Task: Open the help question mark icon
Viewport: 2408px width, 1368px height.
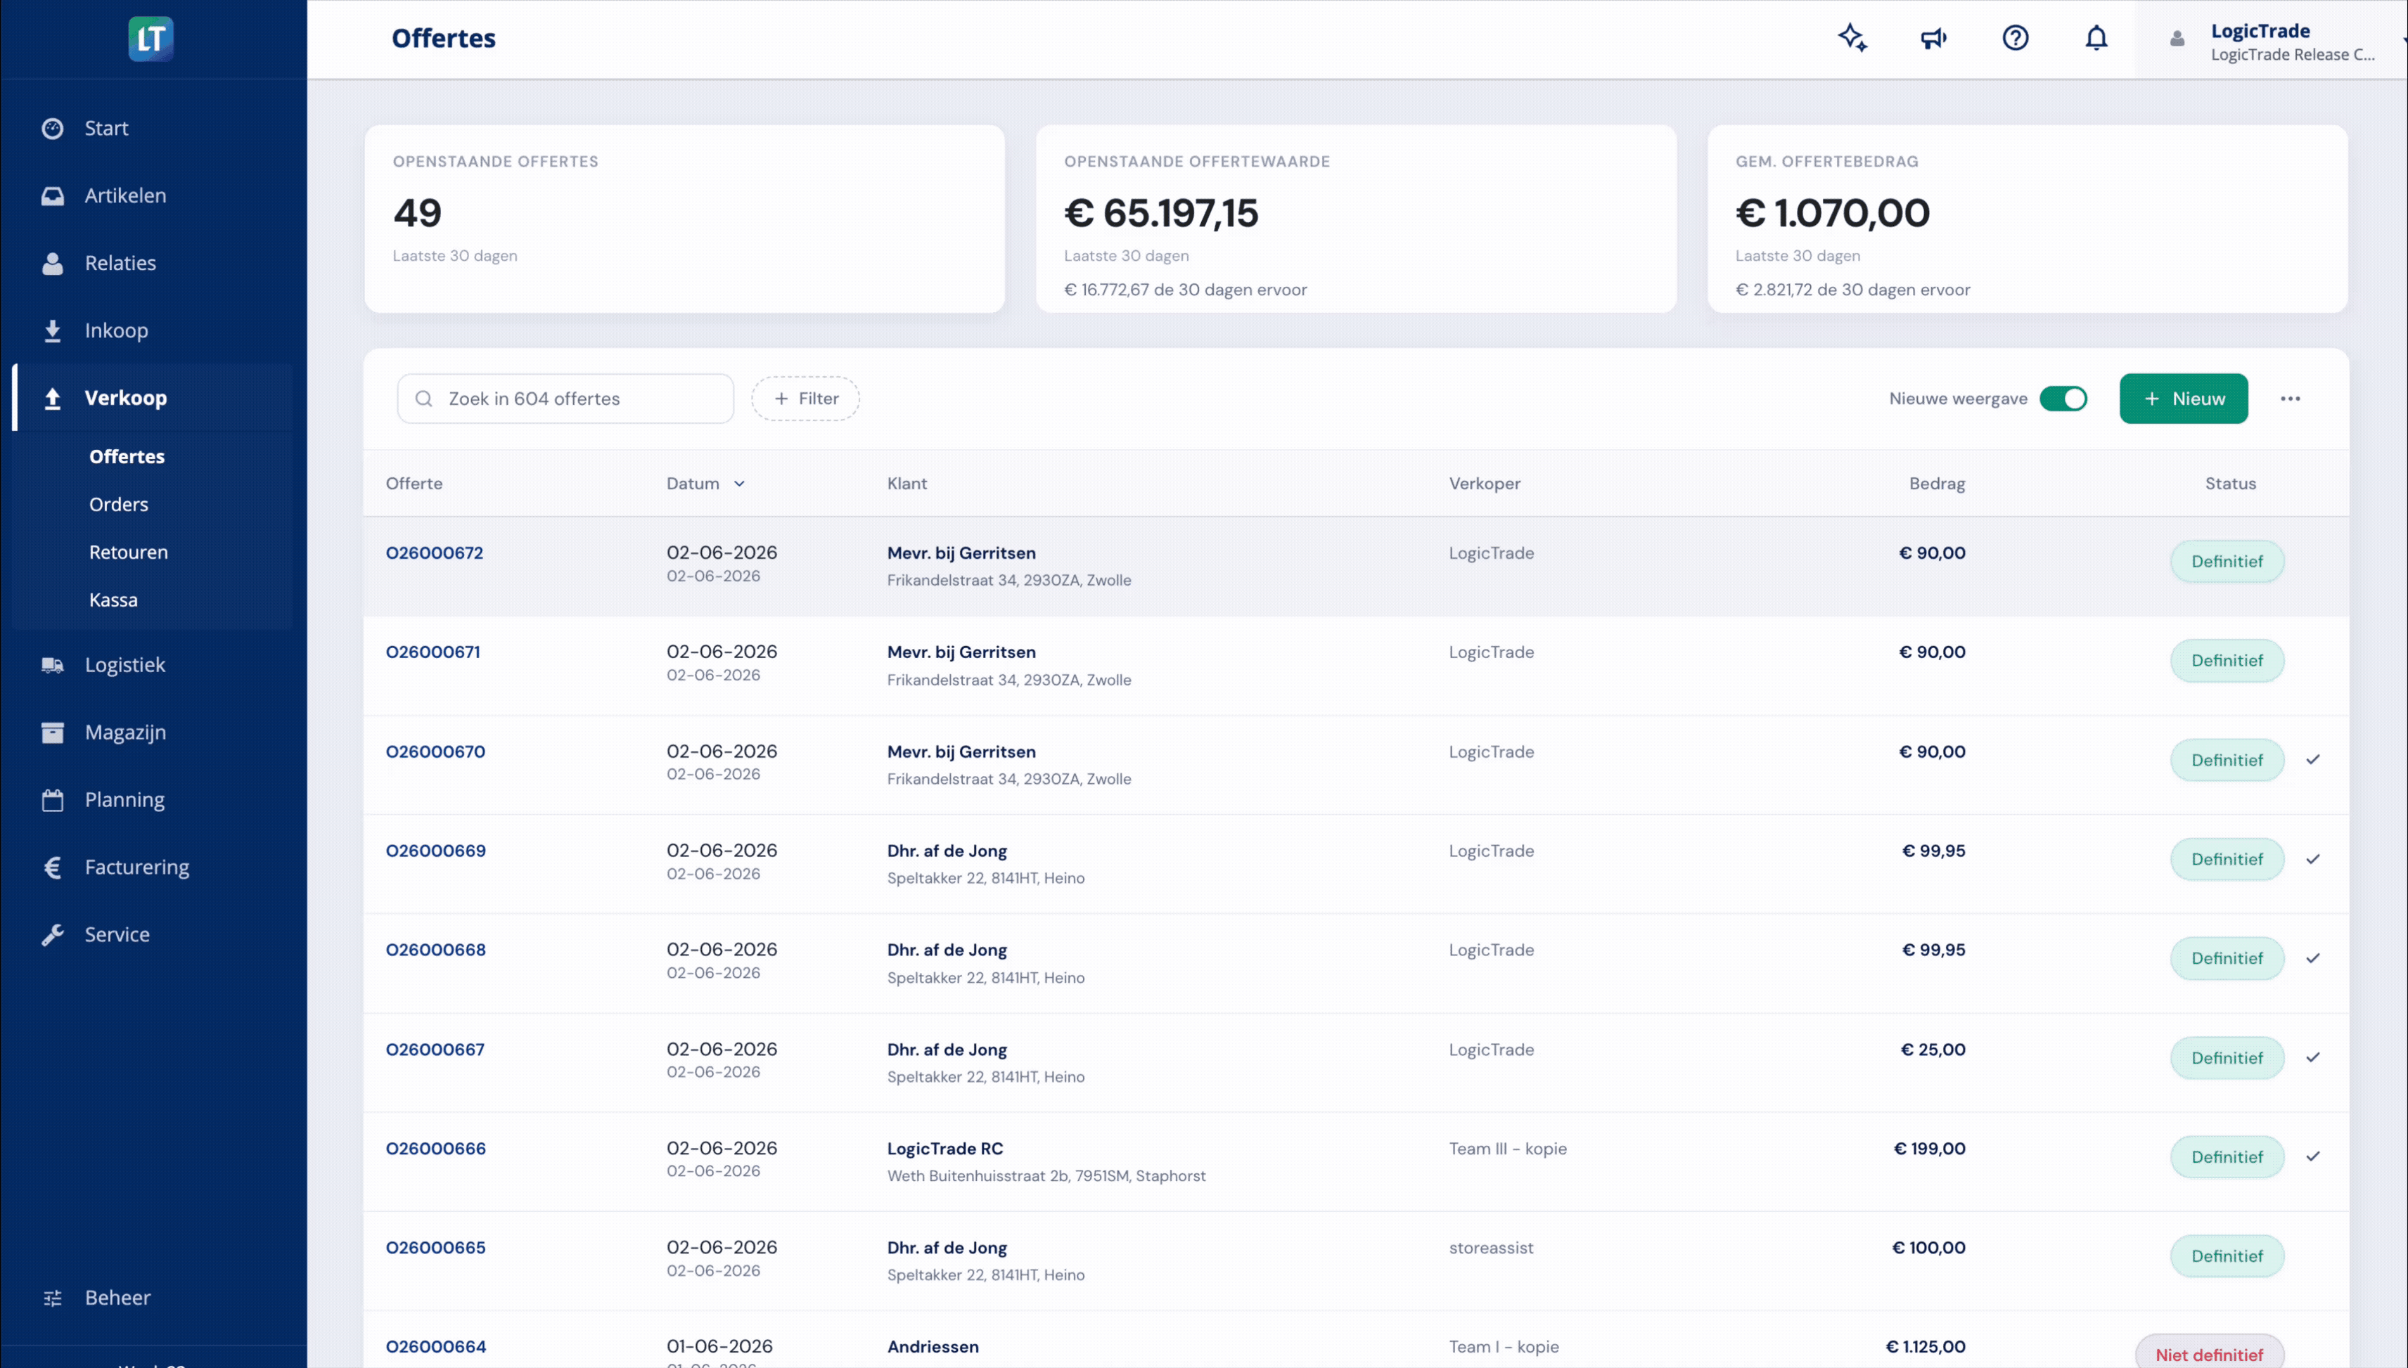Action: [2015, 37]
